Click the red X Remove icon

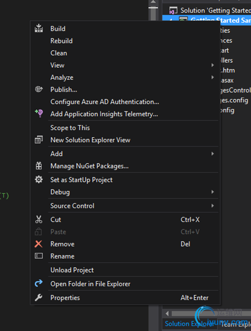coord(38,244)
